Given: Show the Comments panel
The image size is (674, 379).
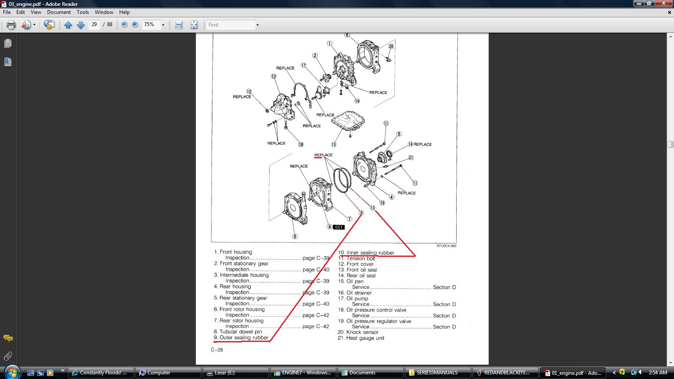Looking at the screenshot, I should pyautogui.click(x=8, y=338).
